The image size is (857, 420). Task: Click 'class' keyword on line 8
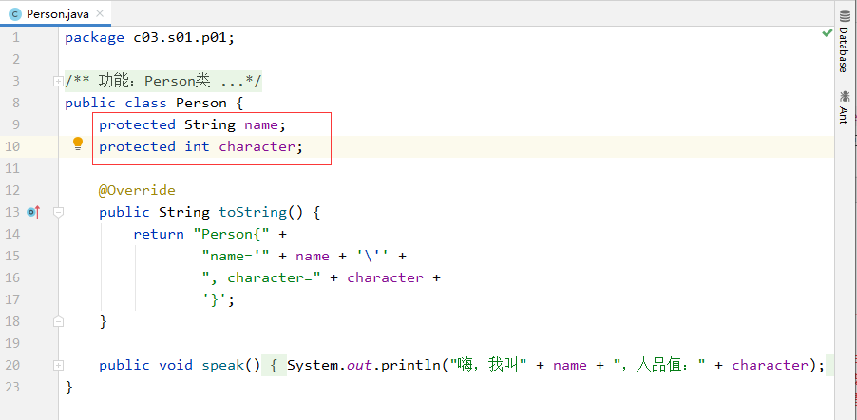[x=146, y=103]
